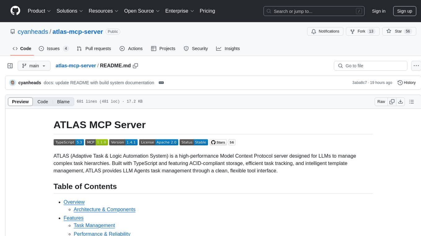Open the more file actions menu
This screenshot has height=236, width=421.
[x=416, y=66]
